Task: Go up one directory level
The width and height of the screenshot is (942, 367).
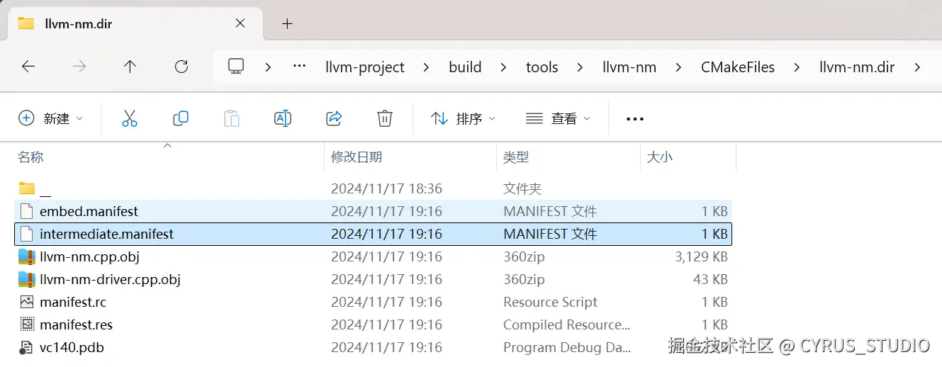Action: click(x=130, y=67)
